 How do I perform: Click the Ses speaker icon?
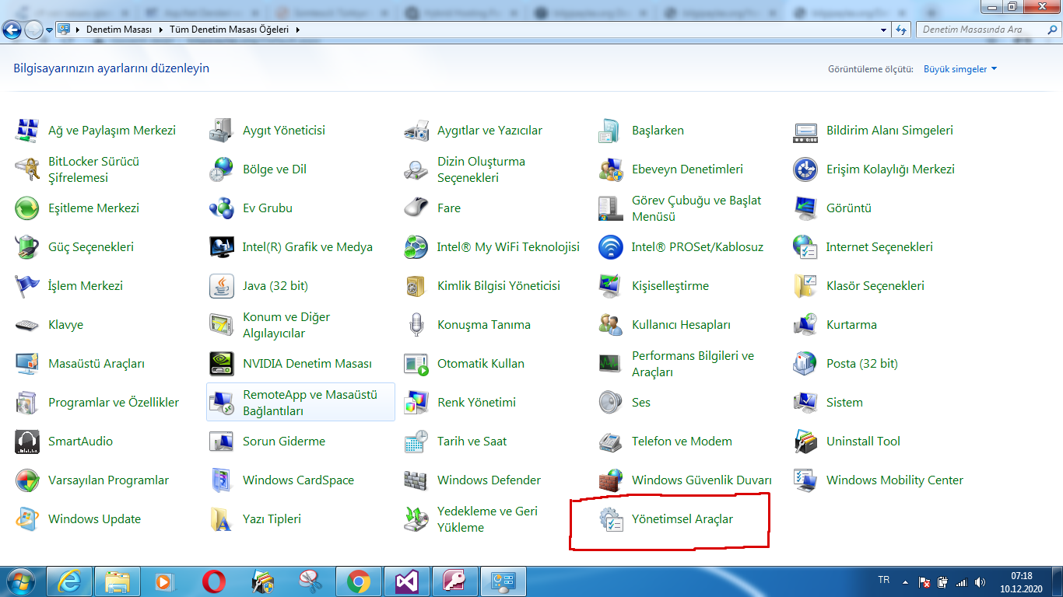tap(611, 403)
